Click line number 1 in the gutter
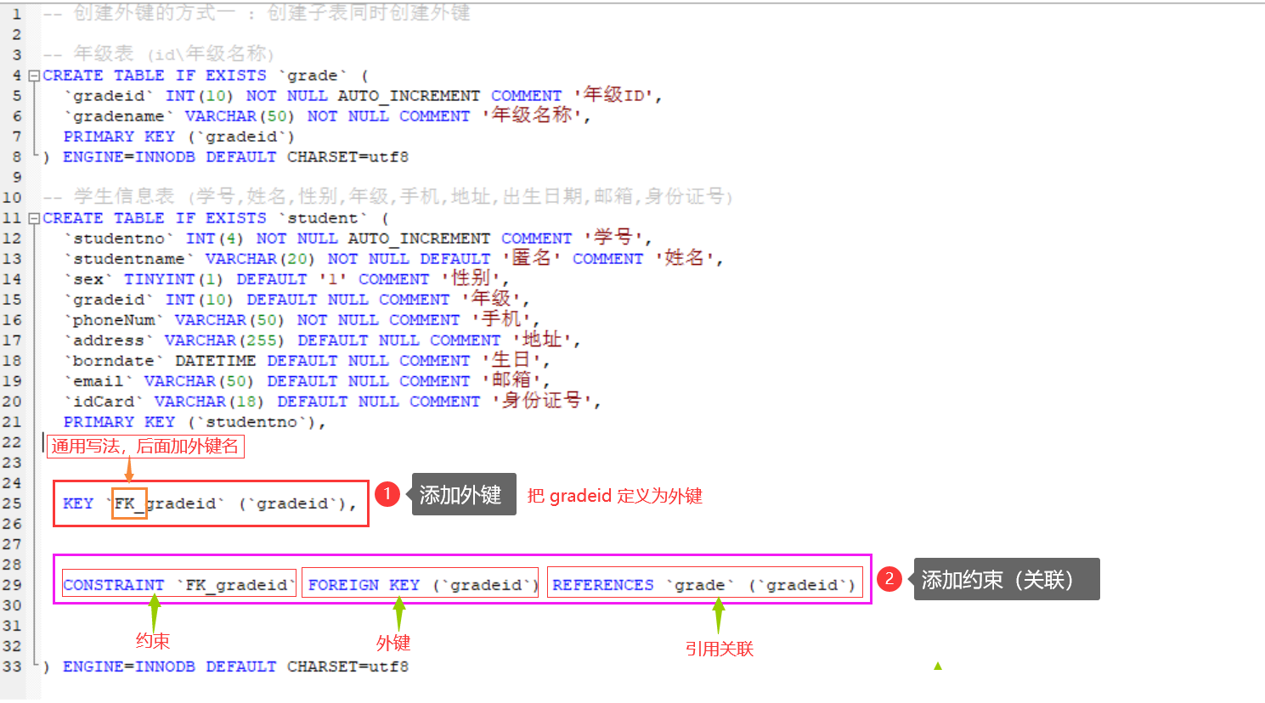The image size is (1265, 703). (17, 14)
